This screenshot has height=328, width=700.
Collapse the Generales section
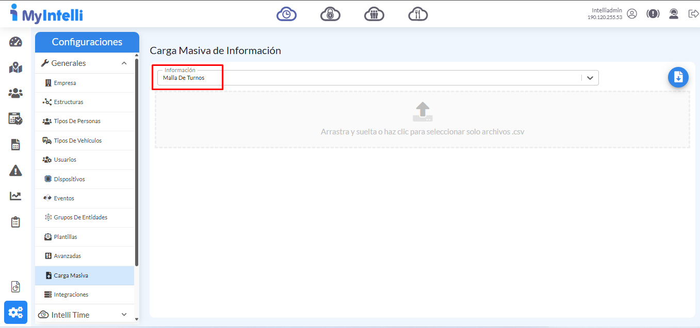click(124, 63)
